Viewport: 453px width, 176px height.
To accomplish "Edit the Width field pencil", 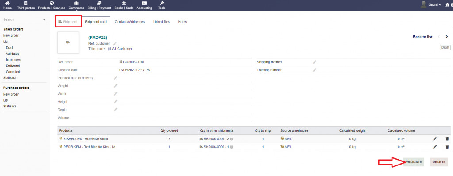I will pos(115,94).
